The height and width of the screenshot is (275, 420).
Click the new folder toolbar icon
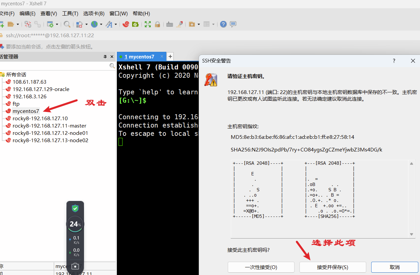192,24
